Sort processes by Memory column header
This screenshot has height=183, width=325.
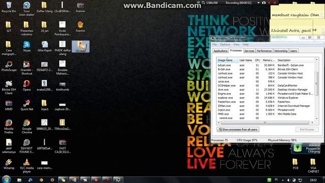(269, 60)
